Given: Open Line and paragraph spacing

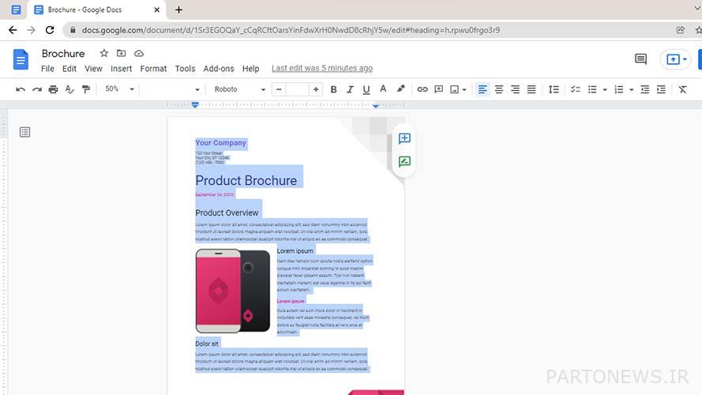Looking at the screenshot, I should coord(554,89).
